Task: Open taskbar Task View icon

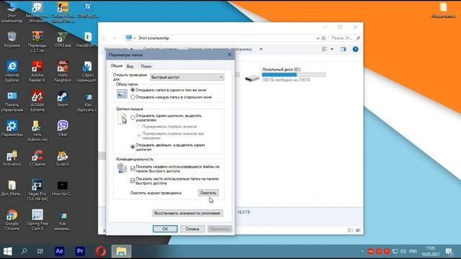Action: [40, 251]
